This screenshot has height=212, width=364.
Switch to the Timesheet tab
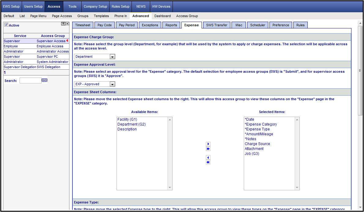click(x=83, y=25)
